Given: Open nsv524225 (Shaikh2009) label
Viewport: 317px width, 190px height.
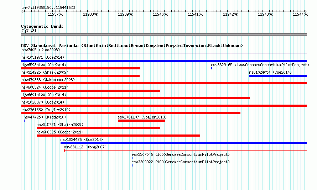Looking at the screenshot, I should (x=45, y=72).
